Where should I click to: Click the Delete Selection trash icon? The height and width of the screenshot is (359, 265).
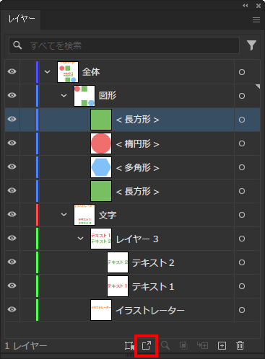240,345
